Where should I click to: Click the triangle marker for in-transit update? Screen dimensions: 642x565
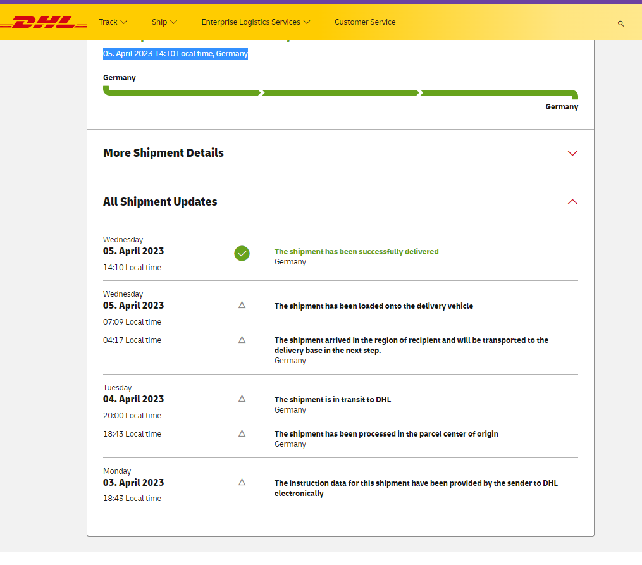coord(242,399)
